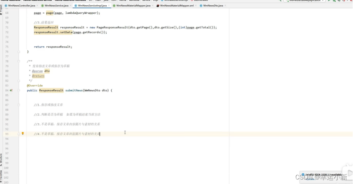Click the submitNews method name
Screen dimensions: 353x184
(x=74, y=90)
